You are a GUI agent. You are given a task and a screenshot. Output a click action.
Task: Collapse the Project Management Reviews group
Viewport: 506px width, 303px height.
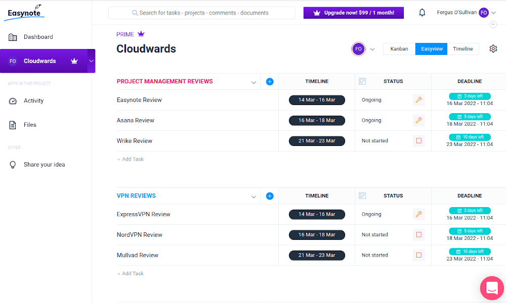point(254,82)
